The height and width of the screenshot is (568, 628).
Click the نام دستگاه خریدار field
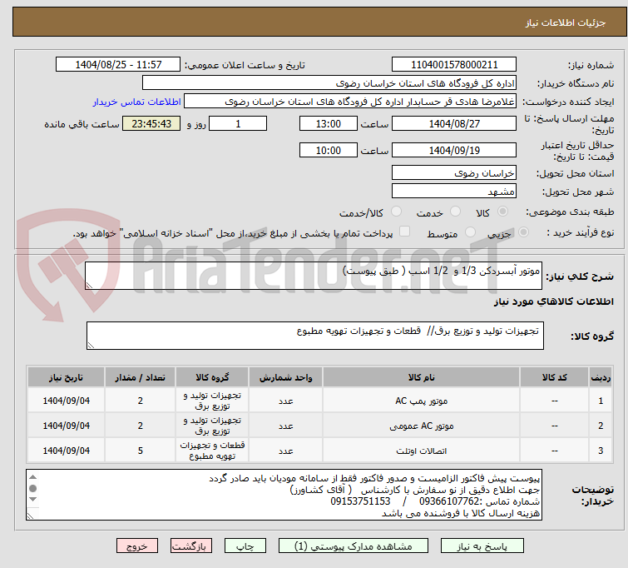click(x=329, y=83)
